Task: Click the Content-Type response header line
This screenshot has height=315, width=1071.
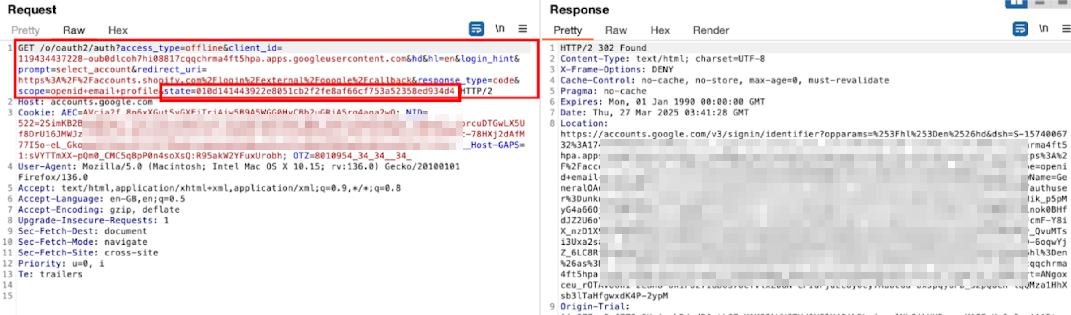Action: click(x=663, y=59)
